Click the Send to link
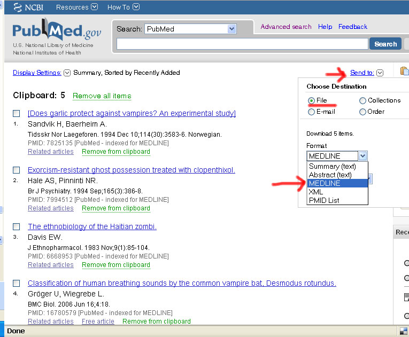Image resolution: width=409 pixels, height=337 pixels. pos(362,73)
